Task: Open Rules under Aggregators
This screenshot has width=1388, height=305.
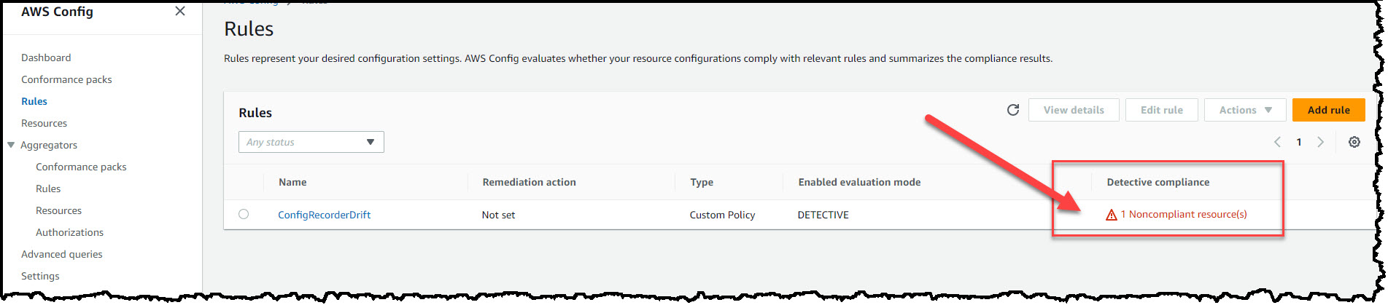Action: pos(48,189)
